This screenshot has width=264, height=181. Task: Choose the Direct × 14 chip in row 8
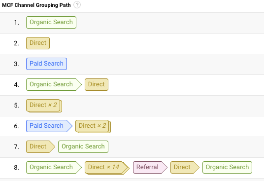click(x=107, y=168)
